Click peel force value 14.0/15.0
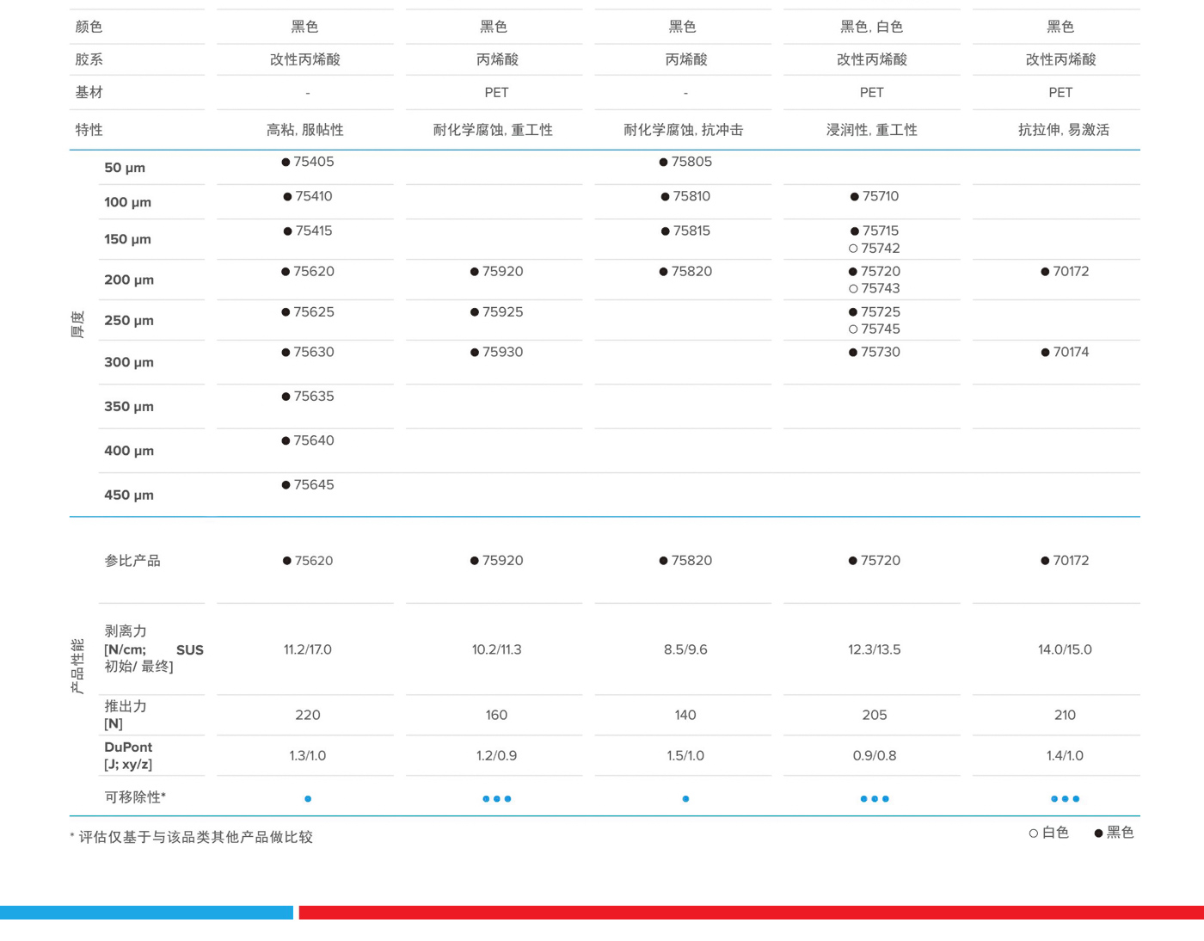Viewport: 1204px width, 941px height. (x=1065, y=649)
